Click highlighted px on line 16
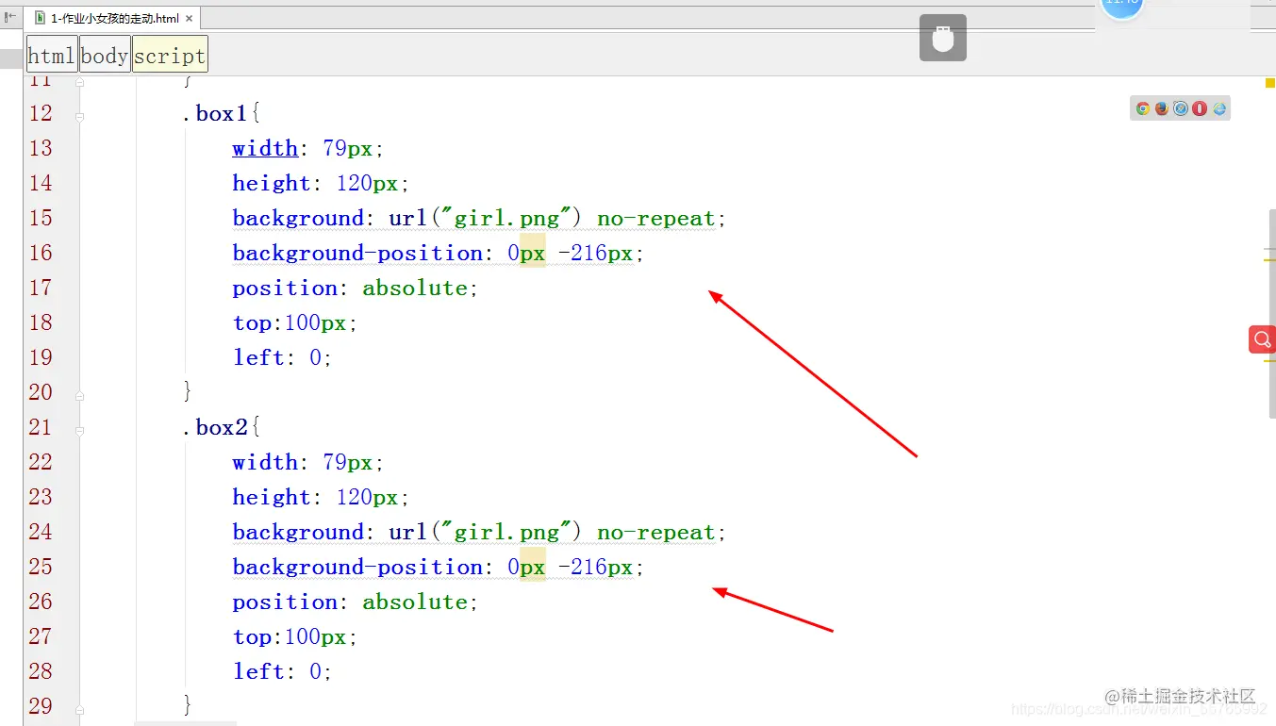The image size is (1276, 726). [533, 253]
